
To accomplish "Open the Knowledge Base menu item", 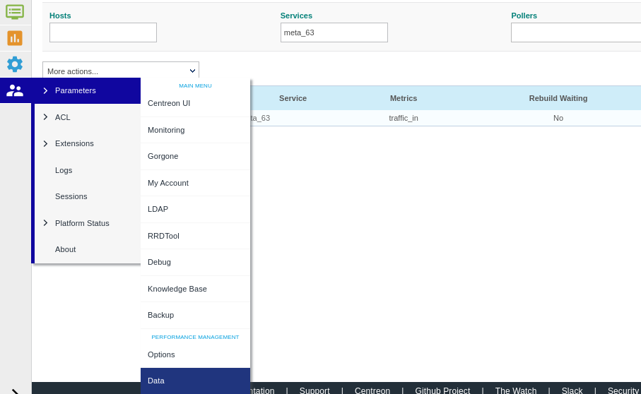I will click(177, 289).
